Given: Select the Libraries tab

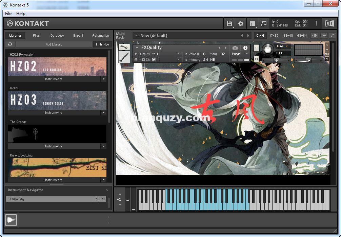Looking at the screenshot, I should pyautogui.click(x=15, y=36).
